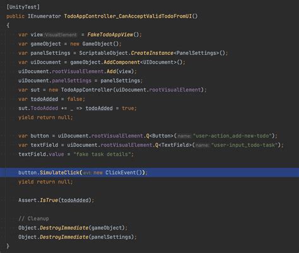This screenshot has height=253, width=299.
Task: Click AddComponent<UIDocument>() call
Action: tap(143, 62)
